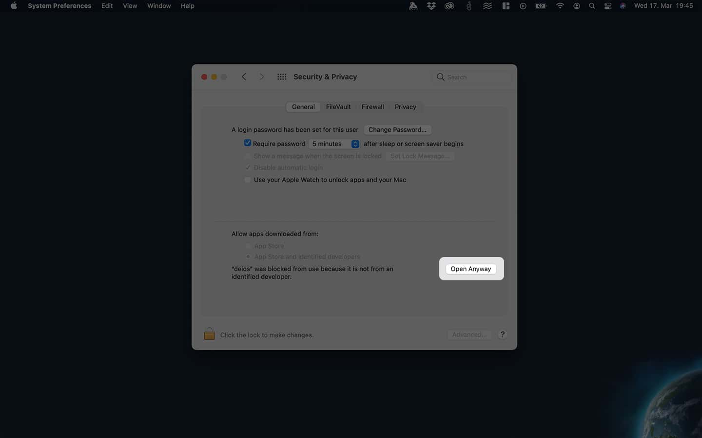The width and height of the screenshot is (702, 438).
Task: Click the hooded figure menu bar icon
Action: point(413,6)
